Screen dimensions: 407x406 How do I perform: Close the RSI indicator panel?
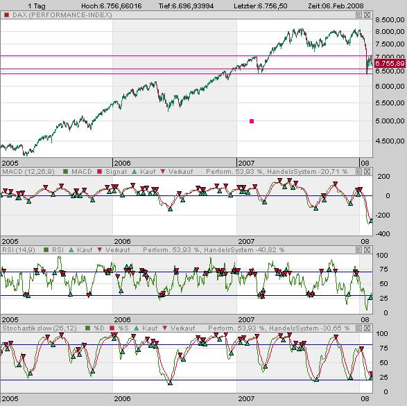[x=367, y=250]
